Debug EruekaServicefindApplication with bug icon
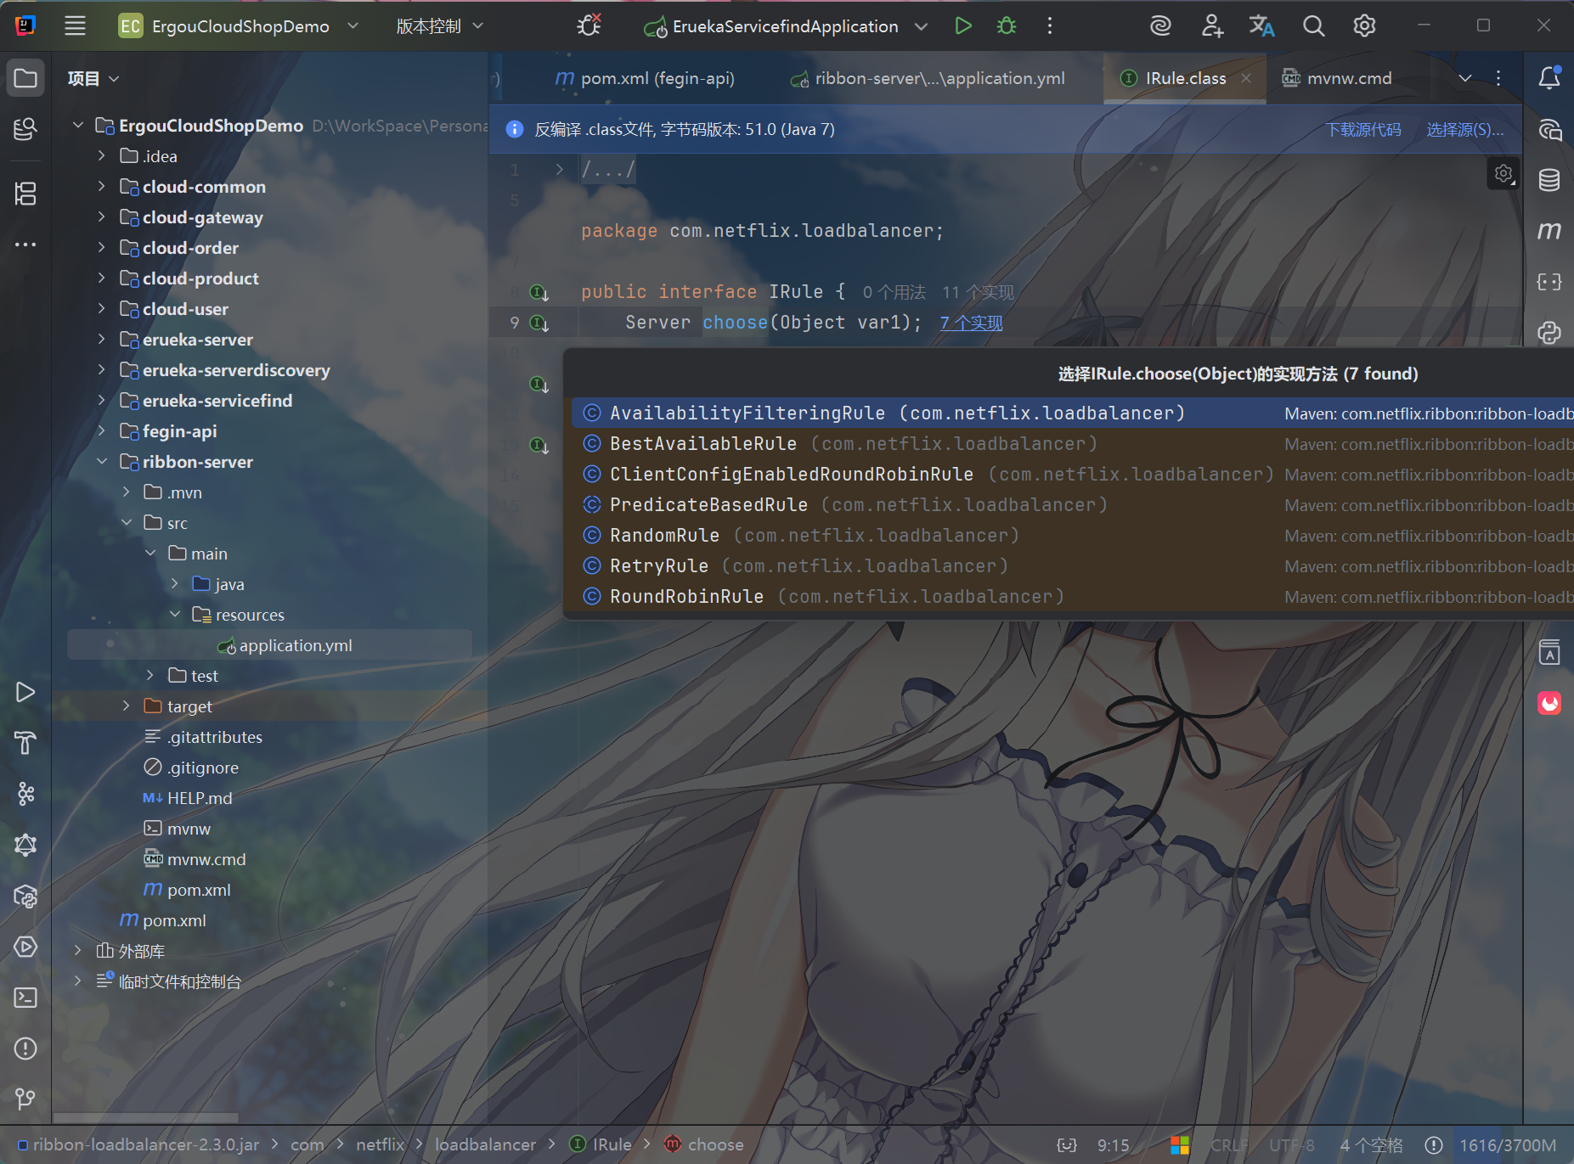The image size is (1574, 1164). pos(1007,26)
